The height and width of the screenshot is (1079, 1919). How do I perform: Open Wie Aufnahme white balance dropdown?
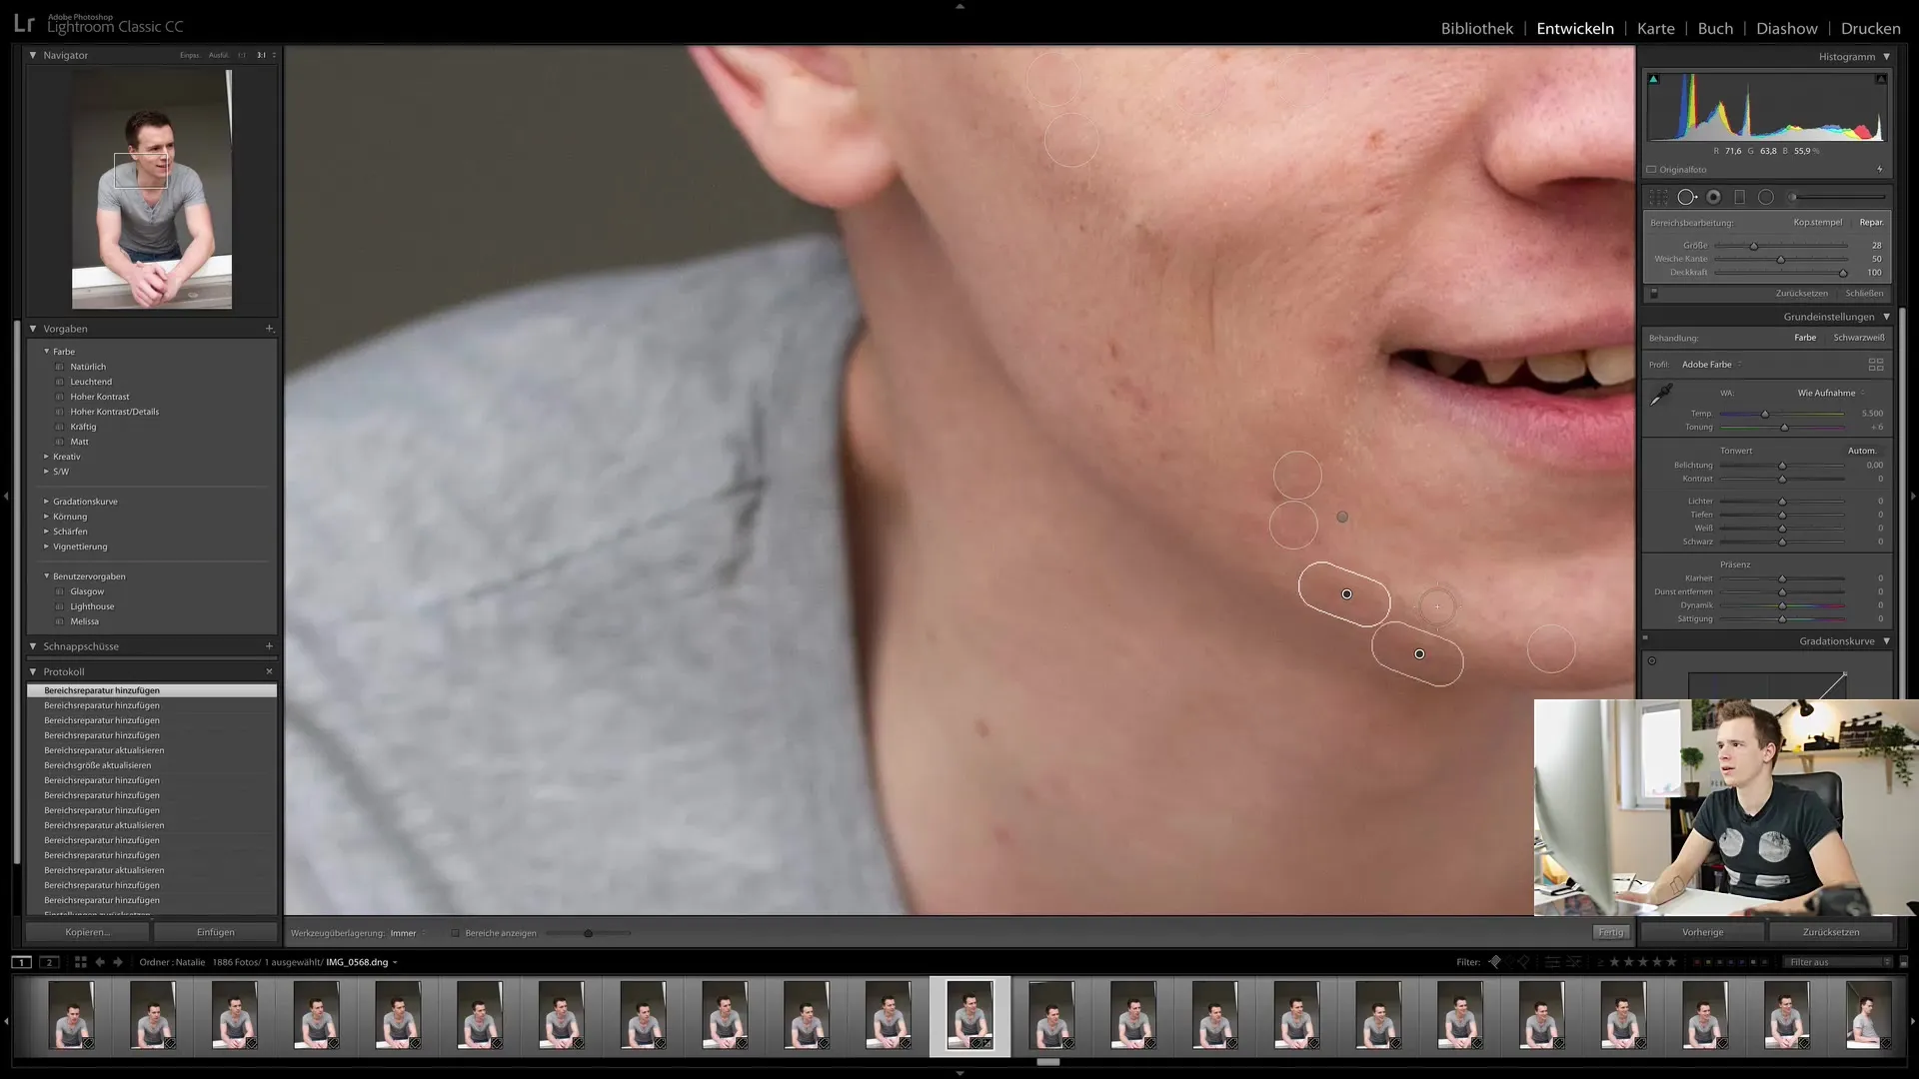tap(1831, 393)
